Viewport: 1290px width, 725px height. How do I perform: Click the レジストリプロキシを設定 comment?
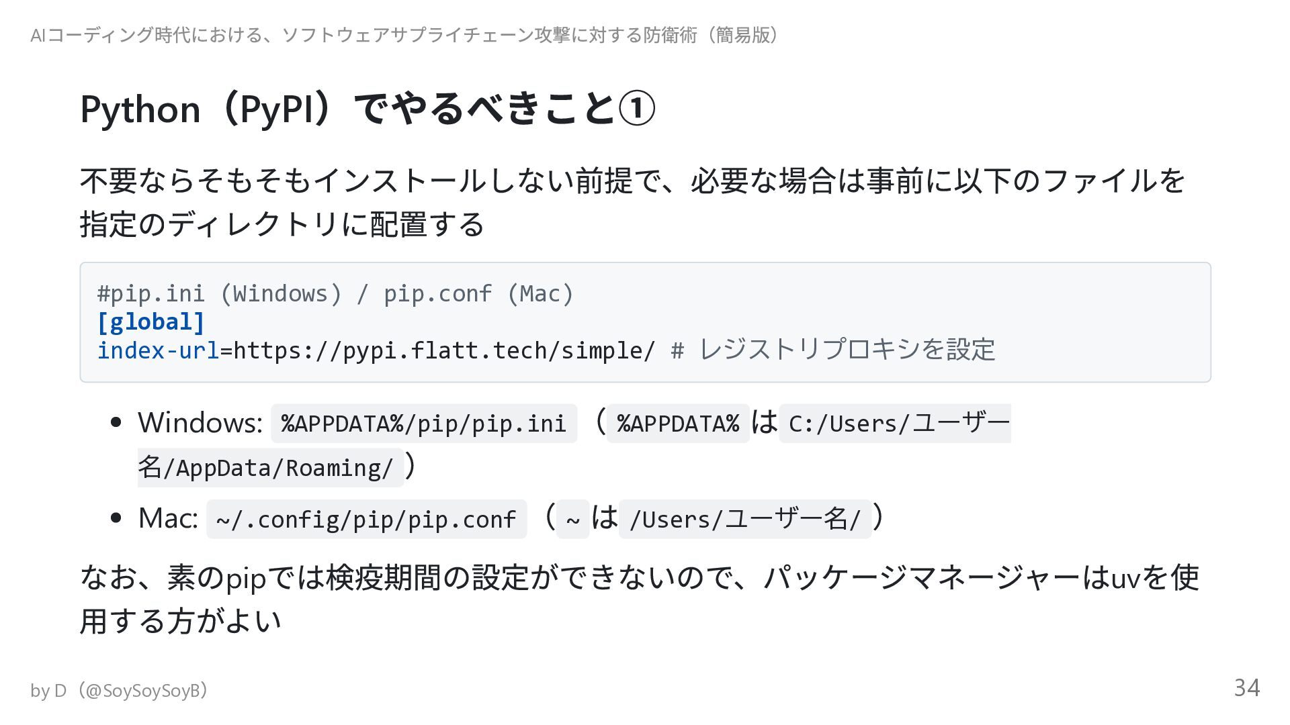[847, 350]
